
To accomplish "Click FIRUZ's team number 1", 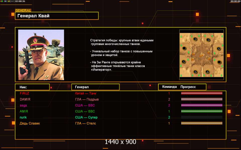I will (169, 93).
